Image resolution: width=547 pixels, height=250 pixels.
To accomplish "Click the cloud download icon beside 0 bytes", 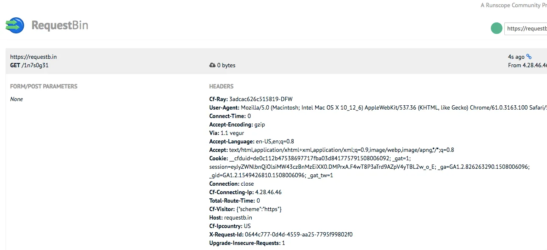I will pyautogui.click(x=212, y=65).
